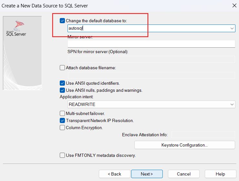Disable Transparent Network IP Resolution

pyautogui.click(x=62, y=120)
